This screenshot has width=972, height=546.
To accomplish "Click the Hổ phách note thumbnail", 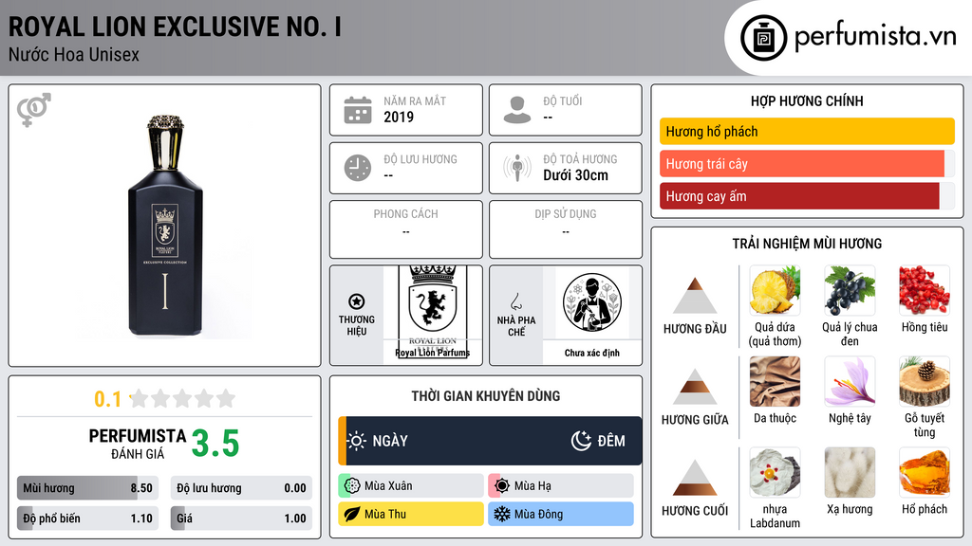I will (x=925, y=472).
